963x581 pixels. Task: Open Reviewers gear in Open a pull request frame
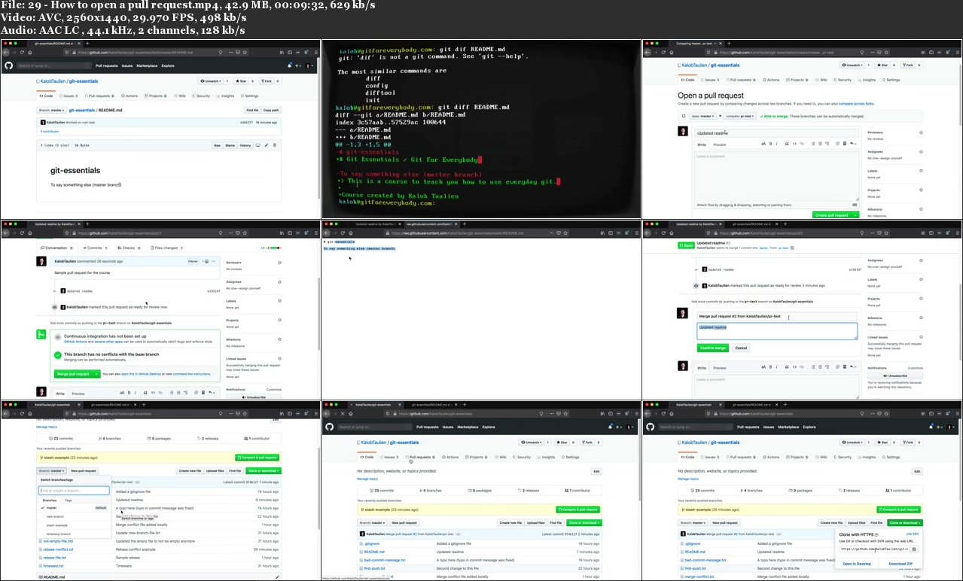click(x=921, y=132)
